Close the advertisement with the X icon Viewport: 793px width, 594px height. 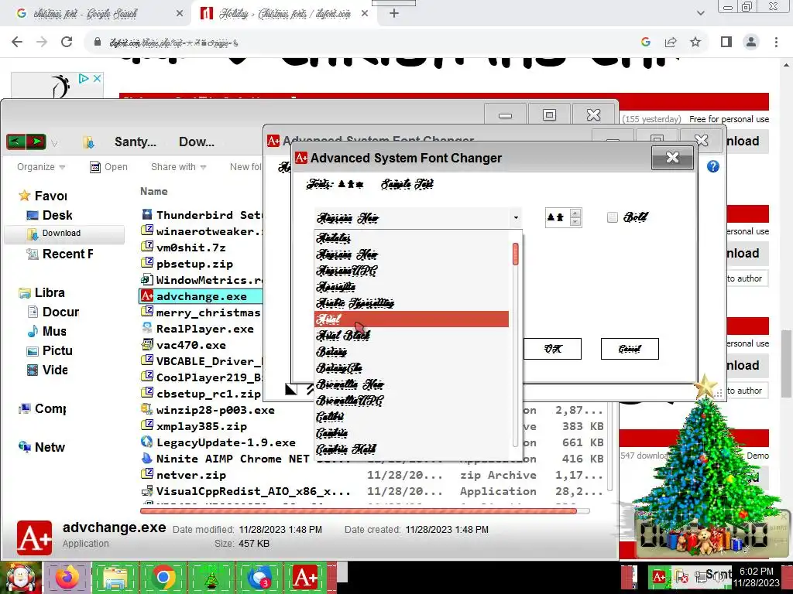pyautogui.click(x=97, y=78)
